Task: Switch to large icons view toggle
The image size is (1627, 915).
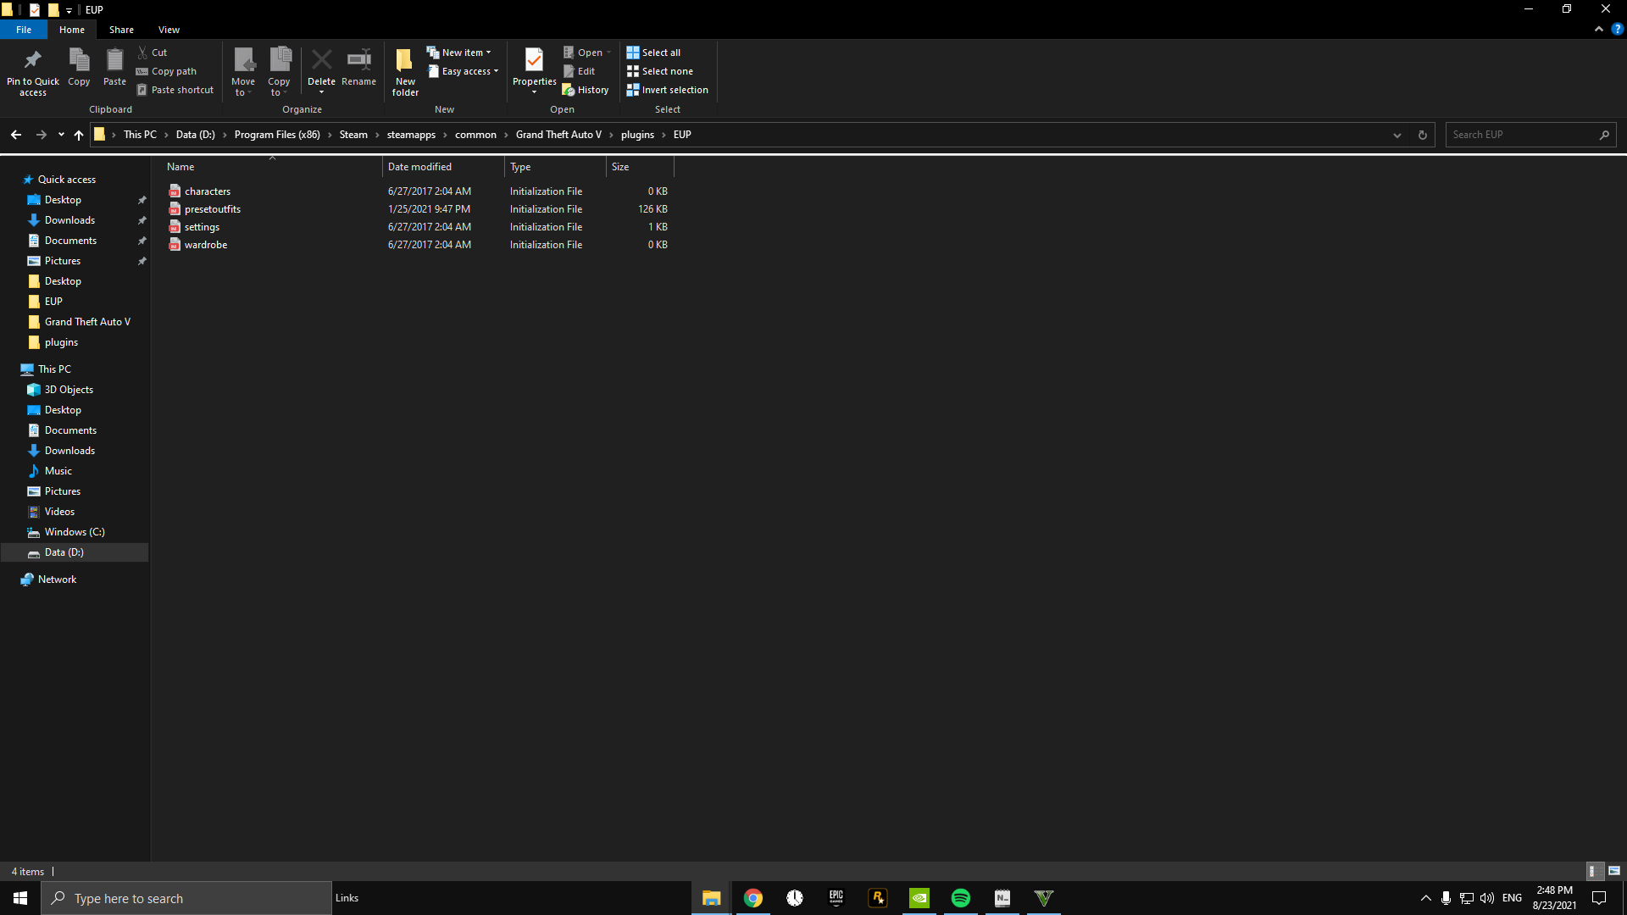Action: pos(1614,871)
